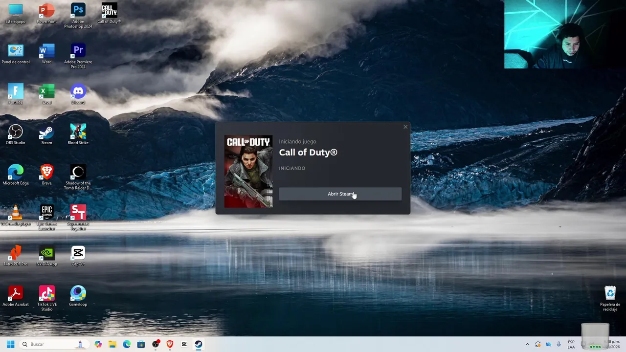
Task: Switch to Brave in the taskbar
Action: [170, 344]
